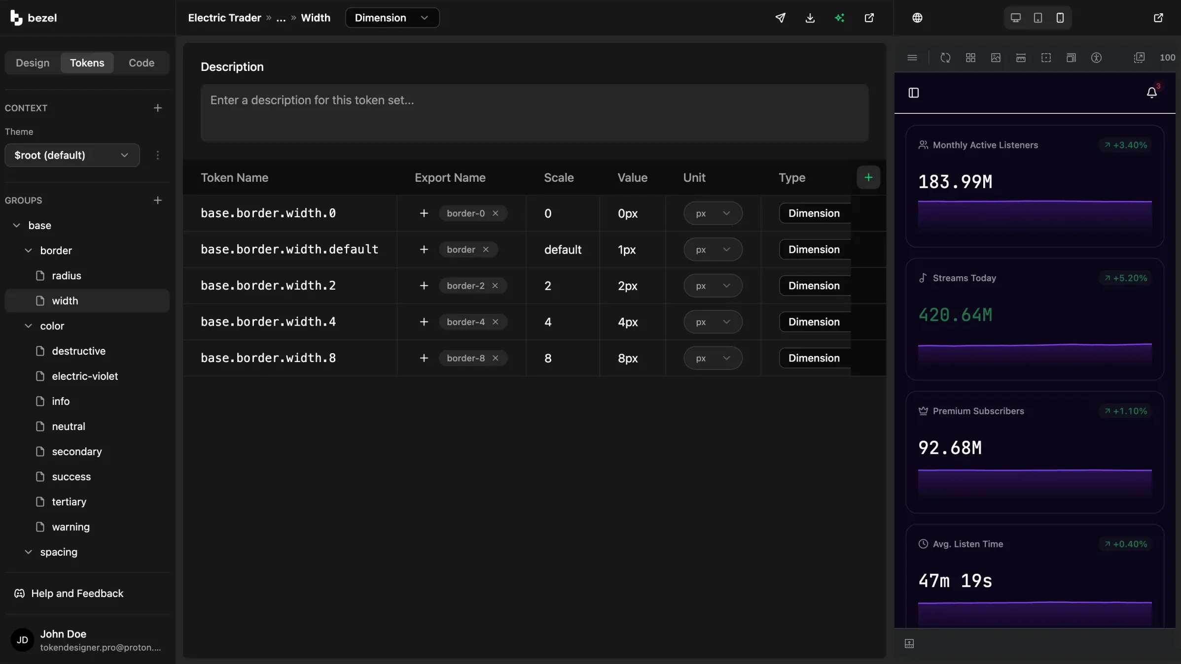Viewport: 1181px width, 664px height.
Task: Open theme options three-dot menu
Action: [x=157, y=155]
